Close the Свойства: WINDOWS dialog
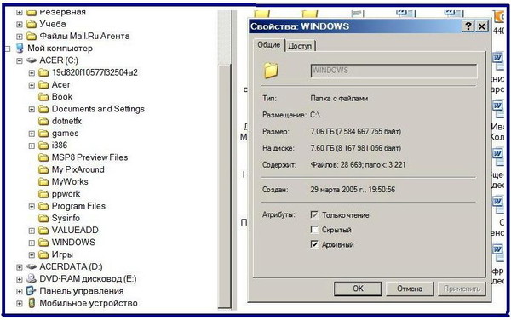The image size is (511, 320). click(481, 26)
